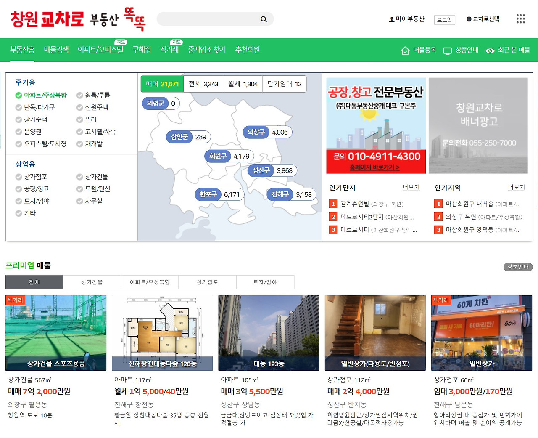Screen dimensions: 538x438
Task: Select 교차로선택 location pin icon
Action: pyautogui.click(x=468, y=19)
